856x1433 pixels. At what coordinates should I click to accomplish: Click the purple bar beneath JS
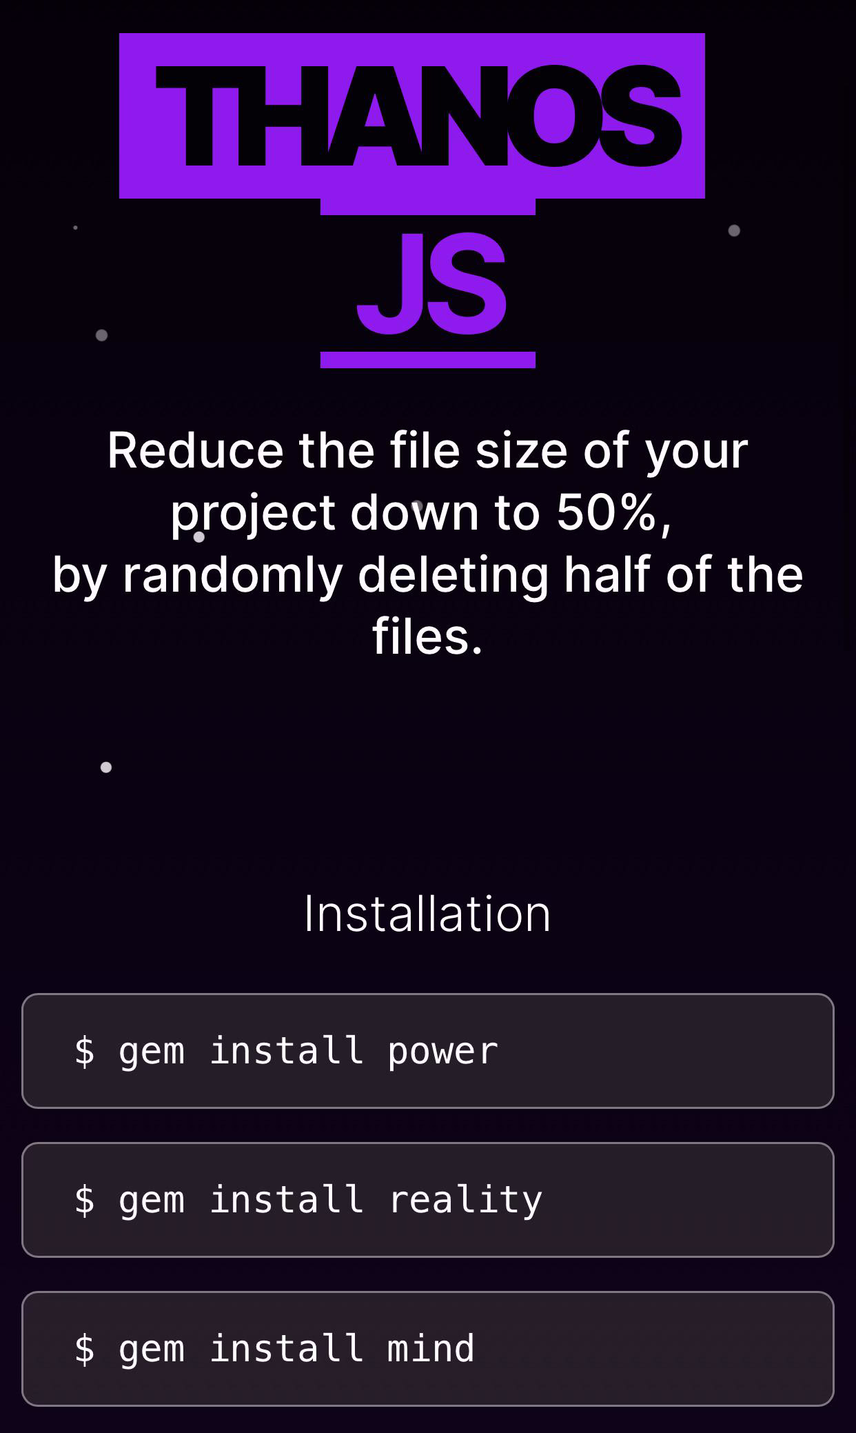428,360
